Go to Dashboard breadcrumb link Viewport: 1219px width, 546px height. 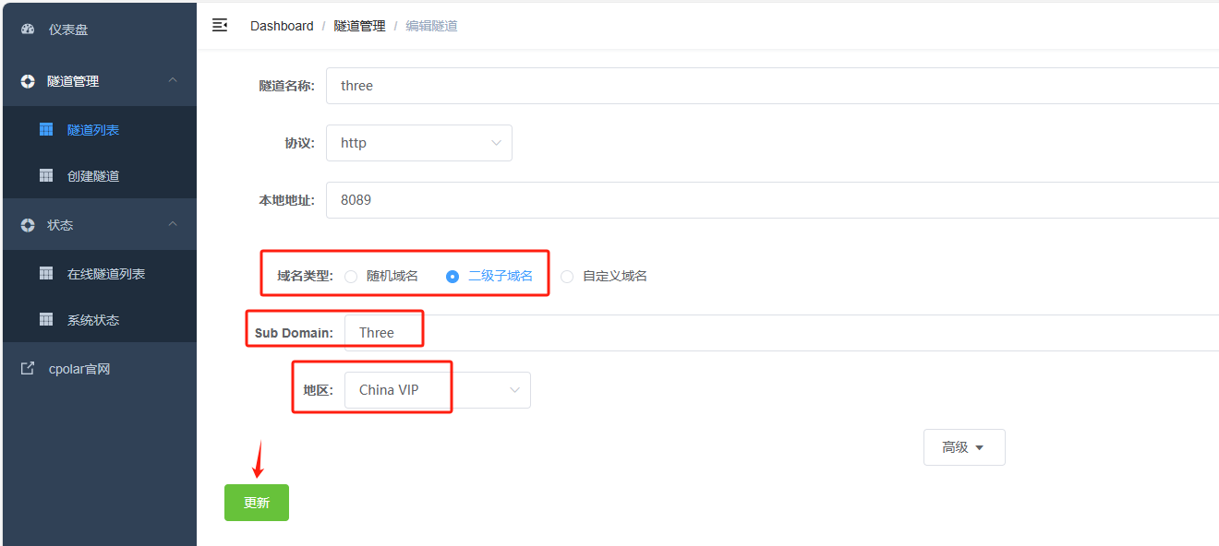(x=282, y=26)
